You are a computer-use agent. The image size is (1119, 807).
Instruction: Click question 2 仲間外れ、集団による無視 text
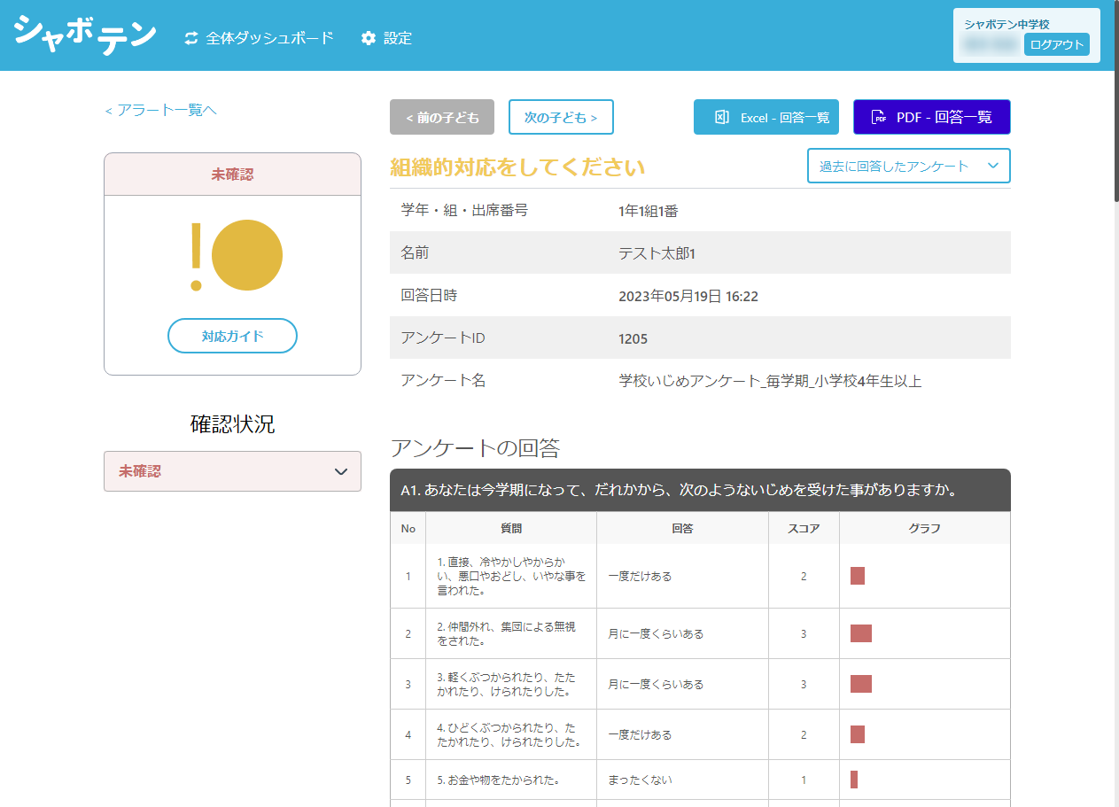click(506, 633)
